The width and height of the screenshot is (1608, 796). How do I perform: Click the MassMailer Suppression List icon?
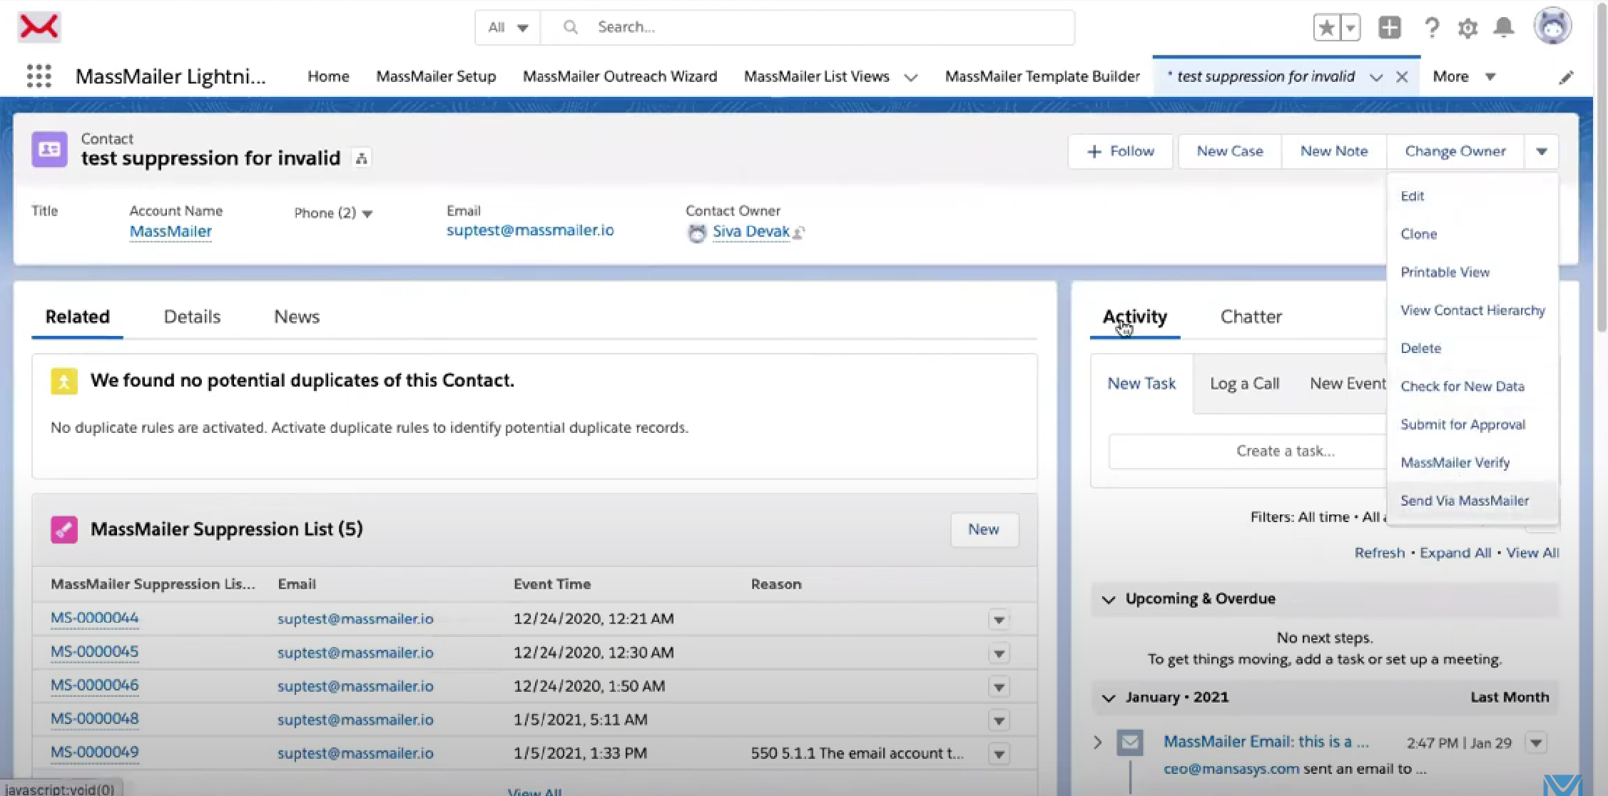(63, 529)
